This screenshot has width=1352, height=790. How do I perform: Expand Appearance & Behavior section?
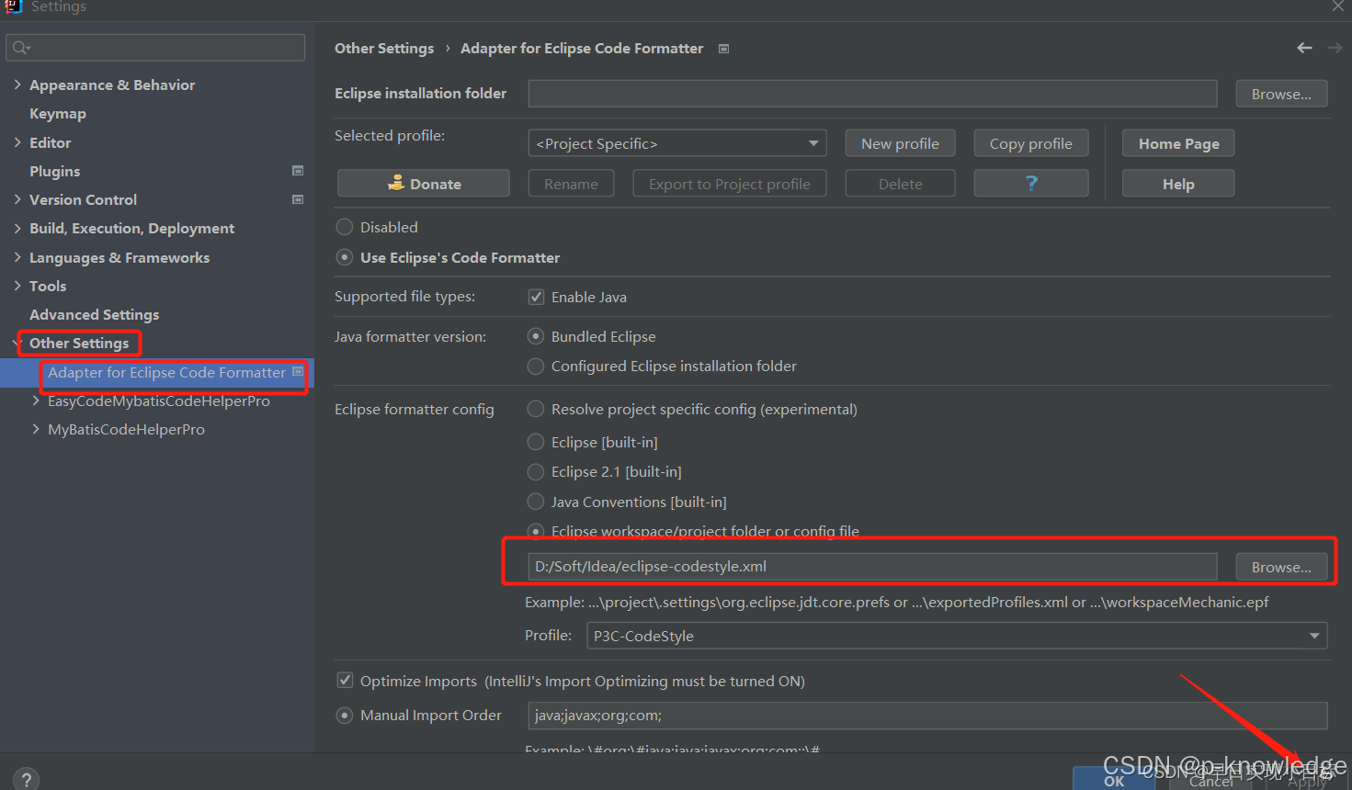17,85
